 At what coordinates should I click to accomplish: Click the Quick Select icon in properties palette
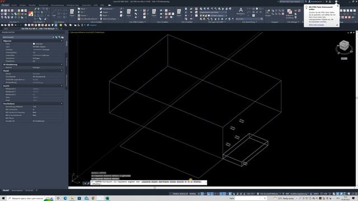62,37
